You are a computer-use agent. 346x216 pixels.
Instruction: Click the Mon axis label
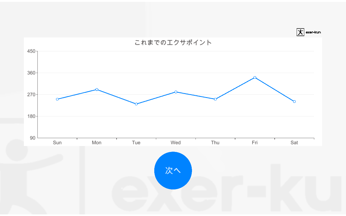pos(97,142)
